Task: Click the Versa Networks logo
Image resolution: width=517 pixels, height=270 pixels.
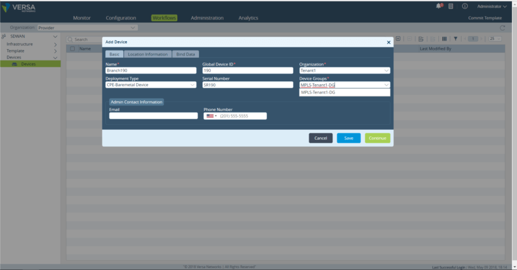Action: [x=19, y=7]
